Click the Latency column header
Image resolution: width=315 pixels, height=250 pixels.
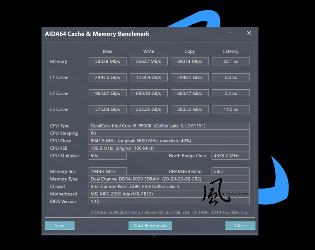pos(230,52)
